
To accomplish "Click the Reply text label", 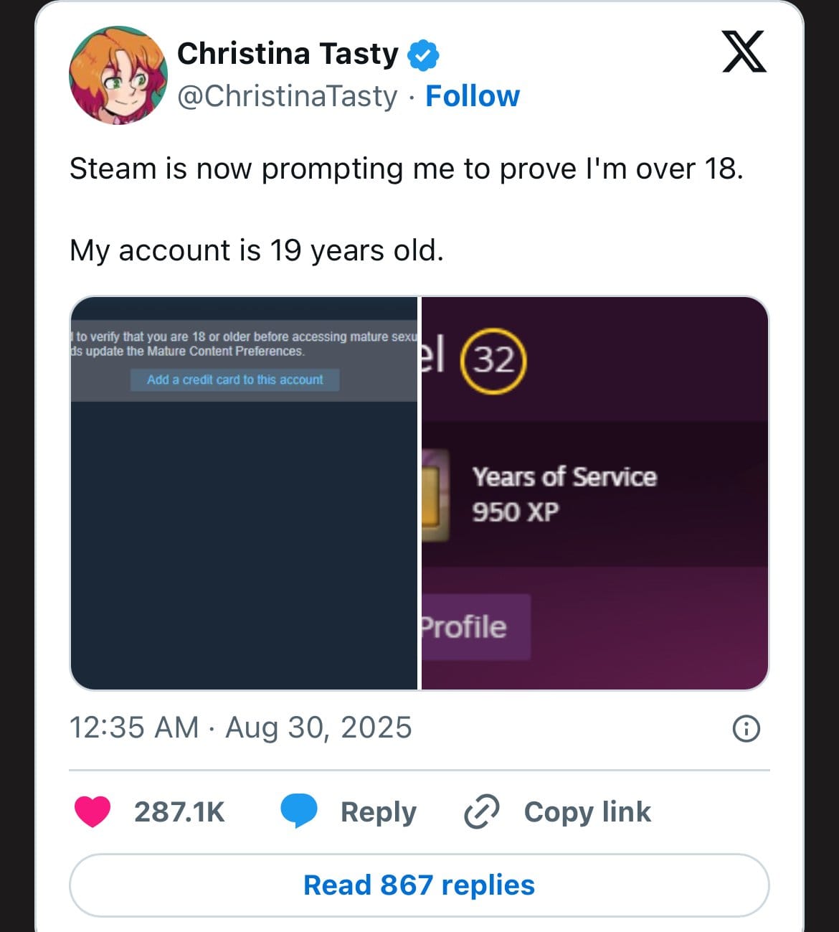I will pyautogui.click(x=378, y=812).
